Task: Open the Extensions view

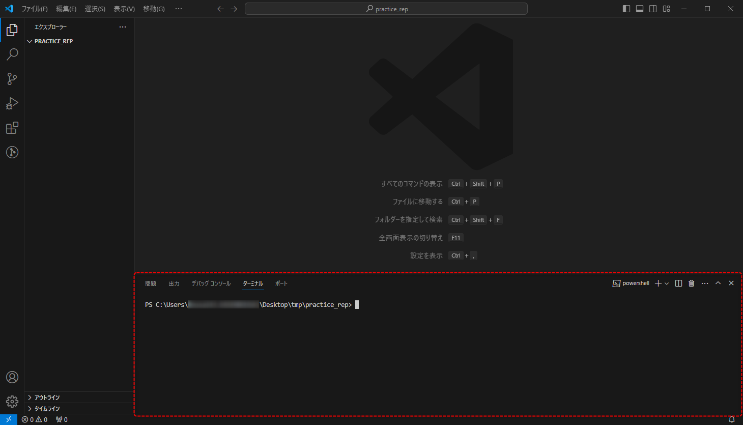Action: (x=12, y=128)
